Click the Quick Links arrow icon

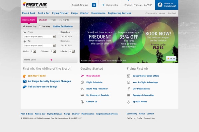click(x=103, y=5)
